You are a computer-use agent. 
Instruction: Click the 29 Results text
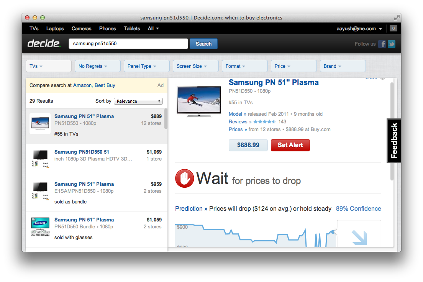[41, 101]
